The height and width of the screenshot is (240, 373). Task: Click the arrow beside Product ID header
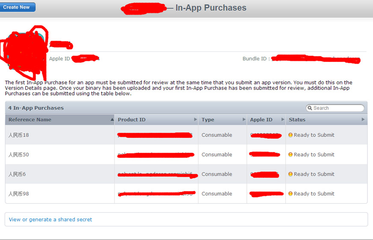pos(195,119)
